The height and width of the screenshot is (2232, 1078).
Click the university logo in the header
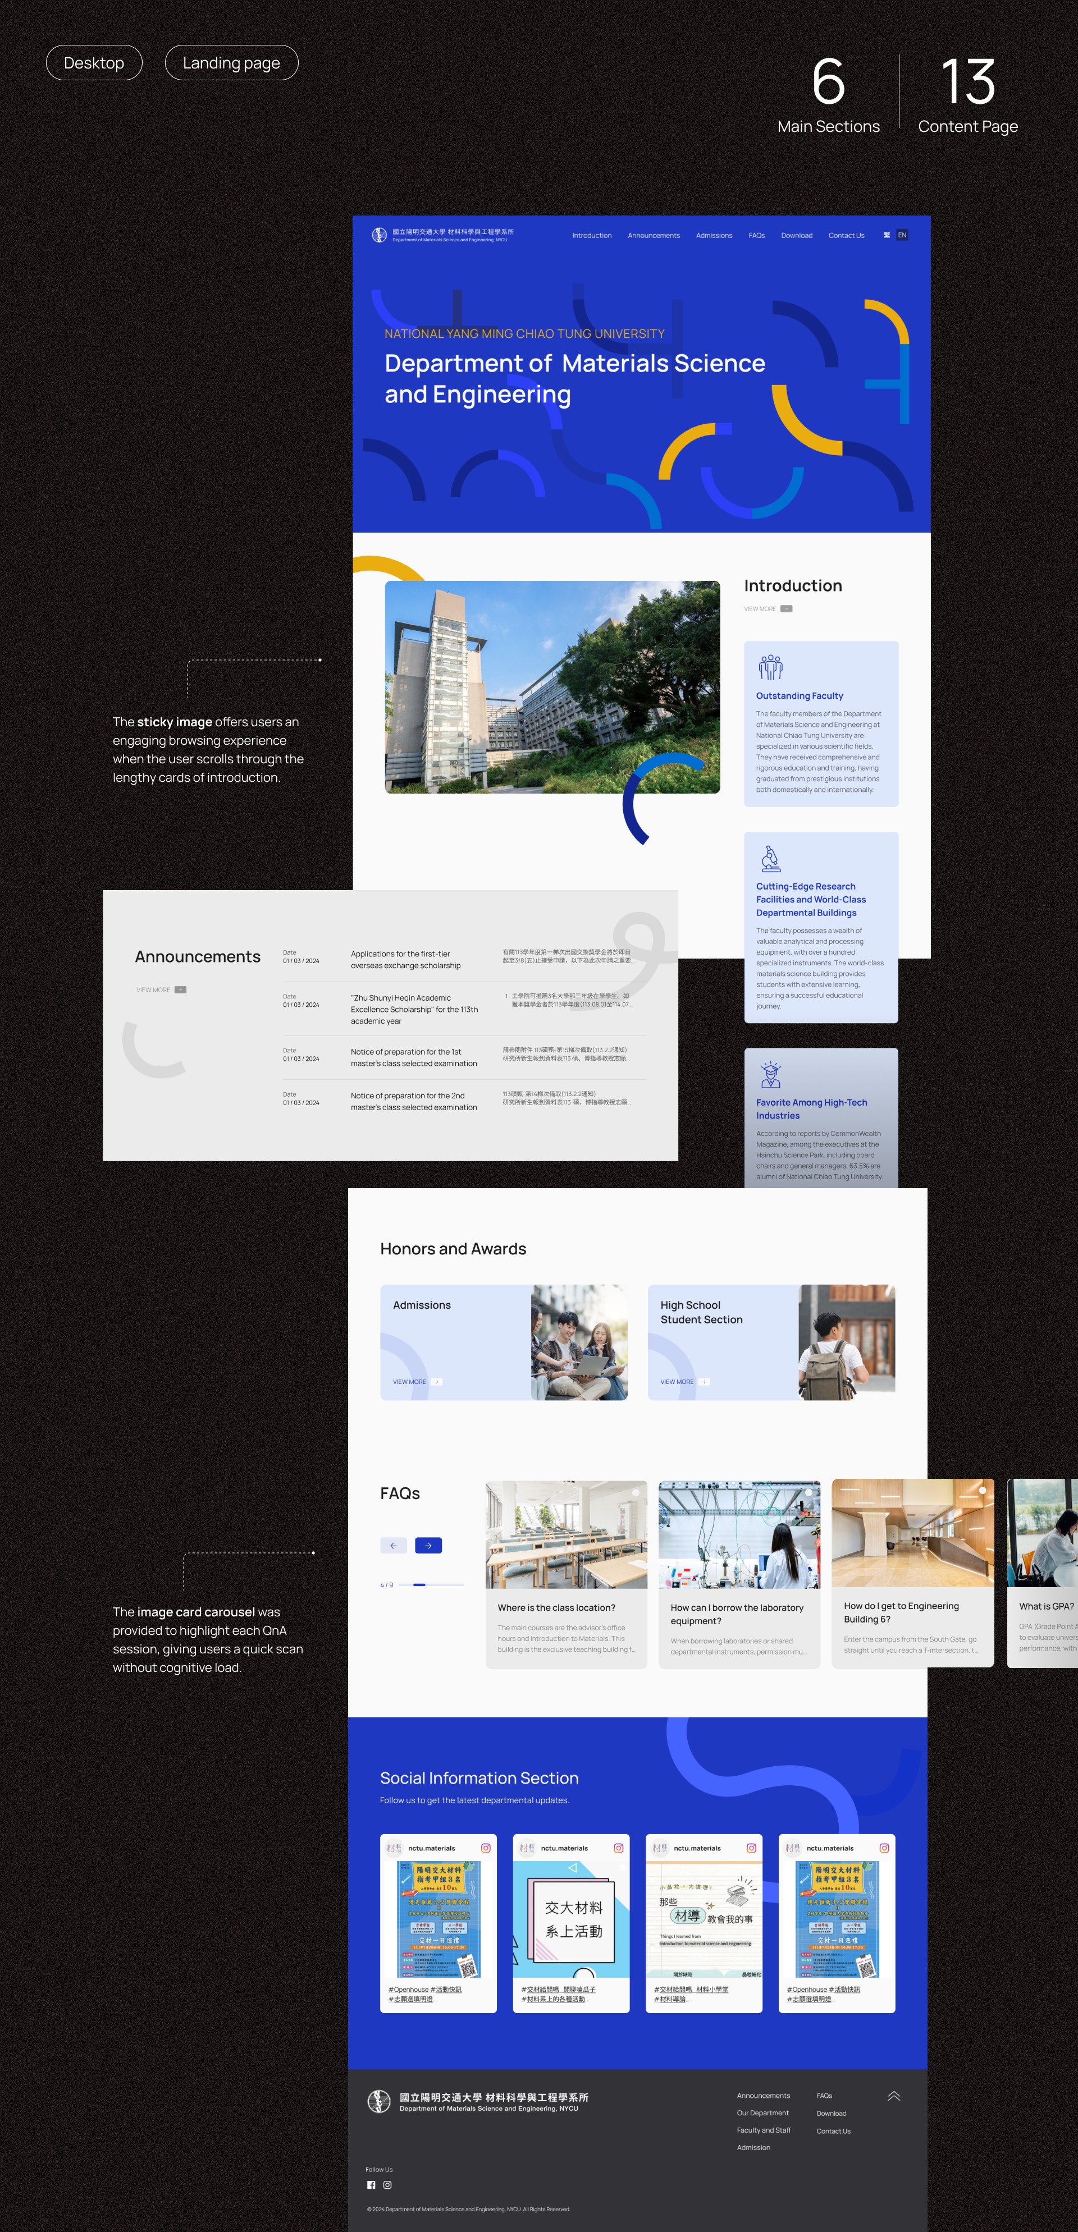380,236
